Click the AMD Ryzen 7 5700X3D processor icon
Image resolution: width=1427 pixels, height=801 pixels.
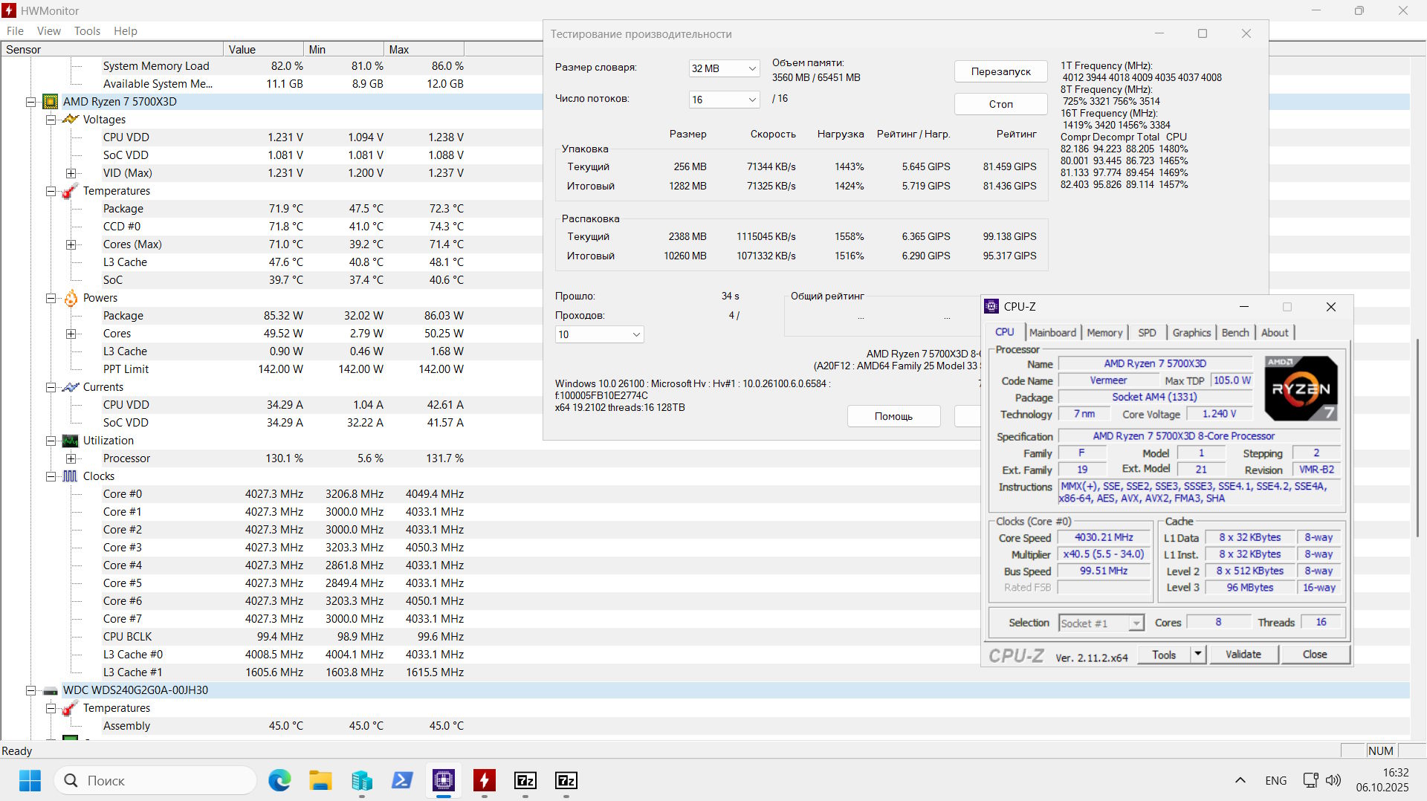51,102
